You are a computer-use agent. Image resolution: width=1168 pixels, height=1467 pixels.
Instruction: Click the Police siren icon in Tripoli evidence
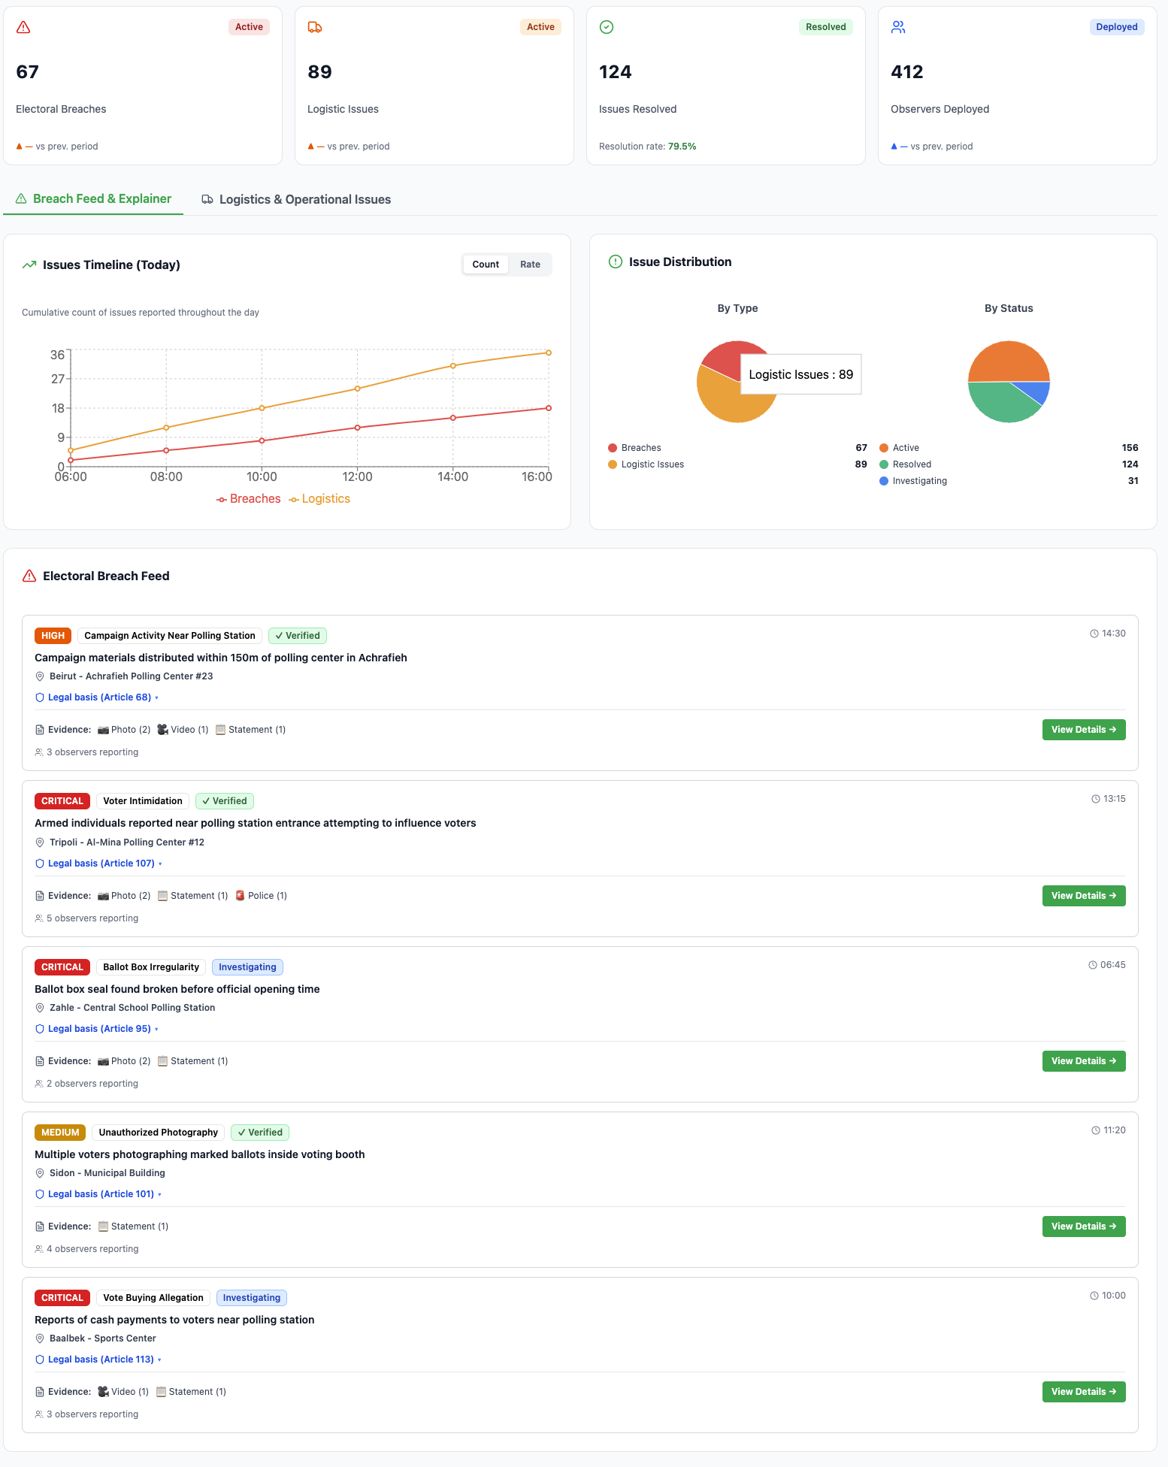click(240, 896)
